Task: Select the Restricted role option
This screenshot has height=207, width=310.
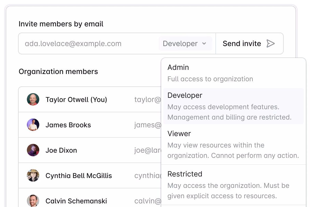Action: (233, 185)
